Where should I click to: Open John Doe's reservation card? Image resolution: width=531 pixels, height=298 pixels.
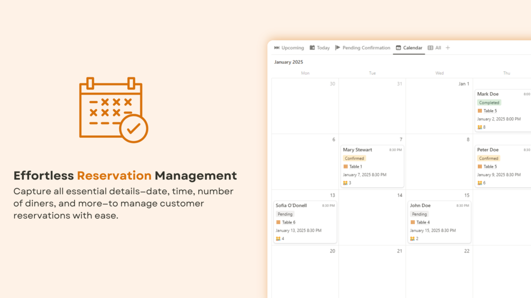(439, 222)
